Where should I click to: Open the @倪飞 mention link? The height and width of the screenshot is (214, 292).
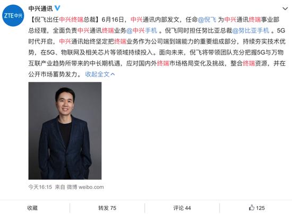point(207,19)
